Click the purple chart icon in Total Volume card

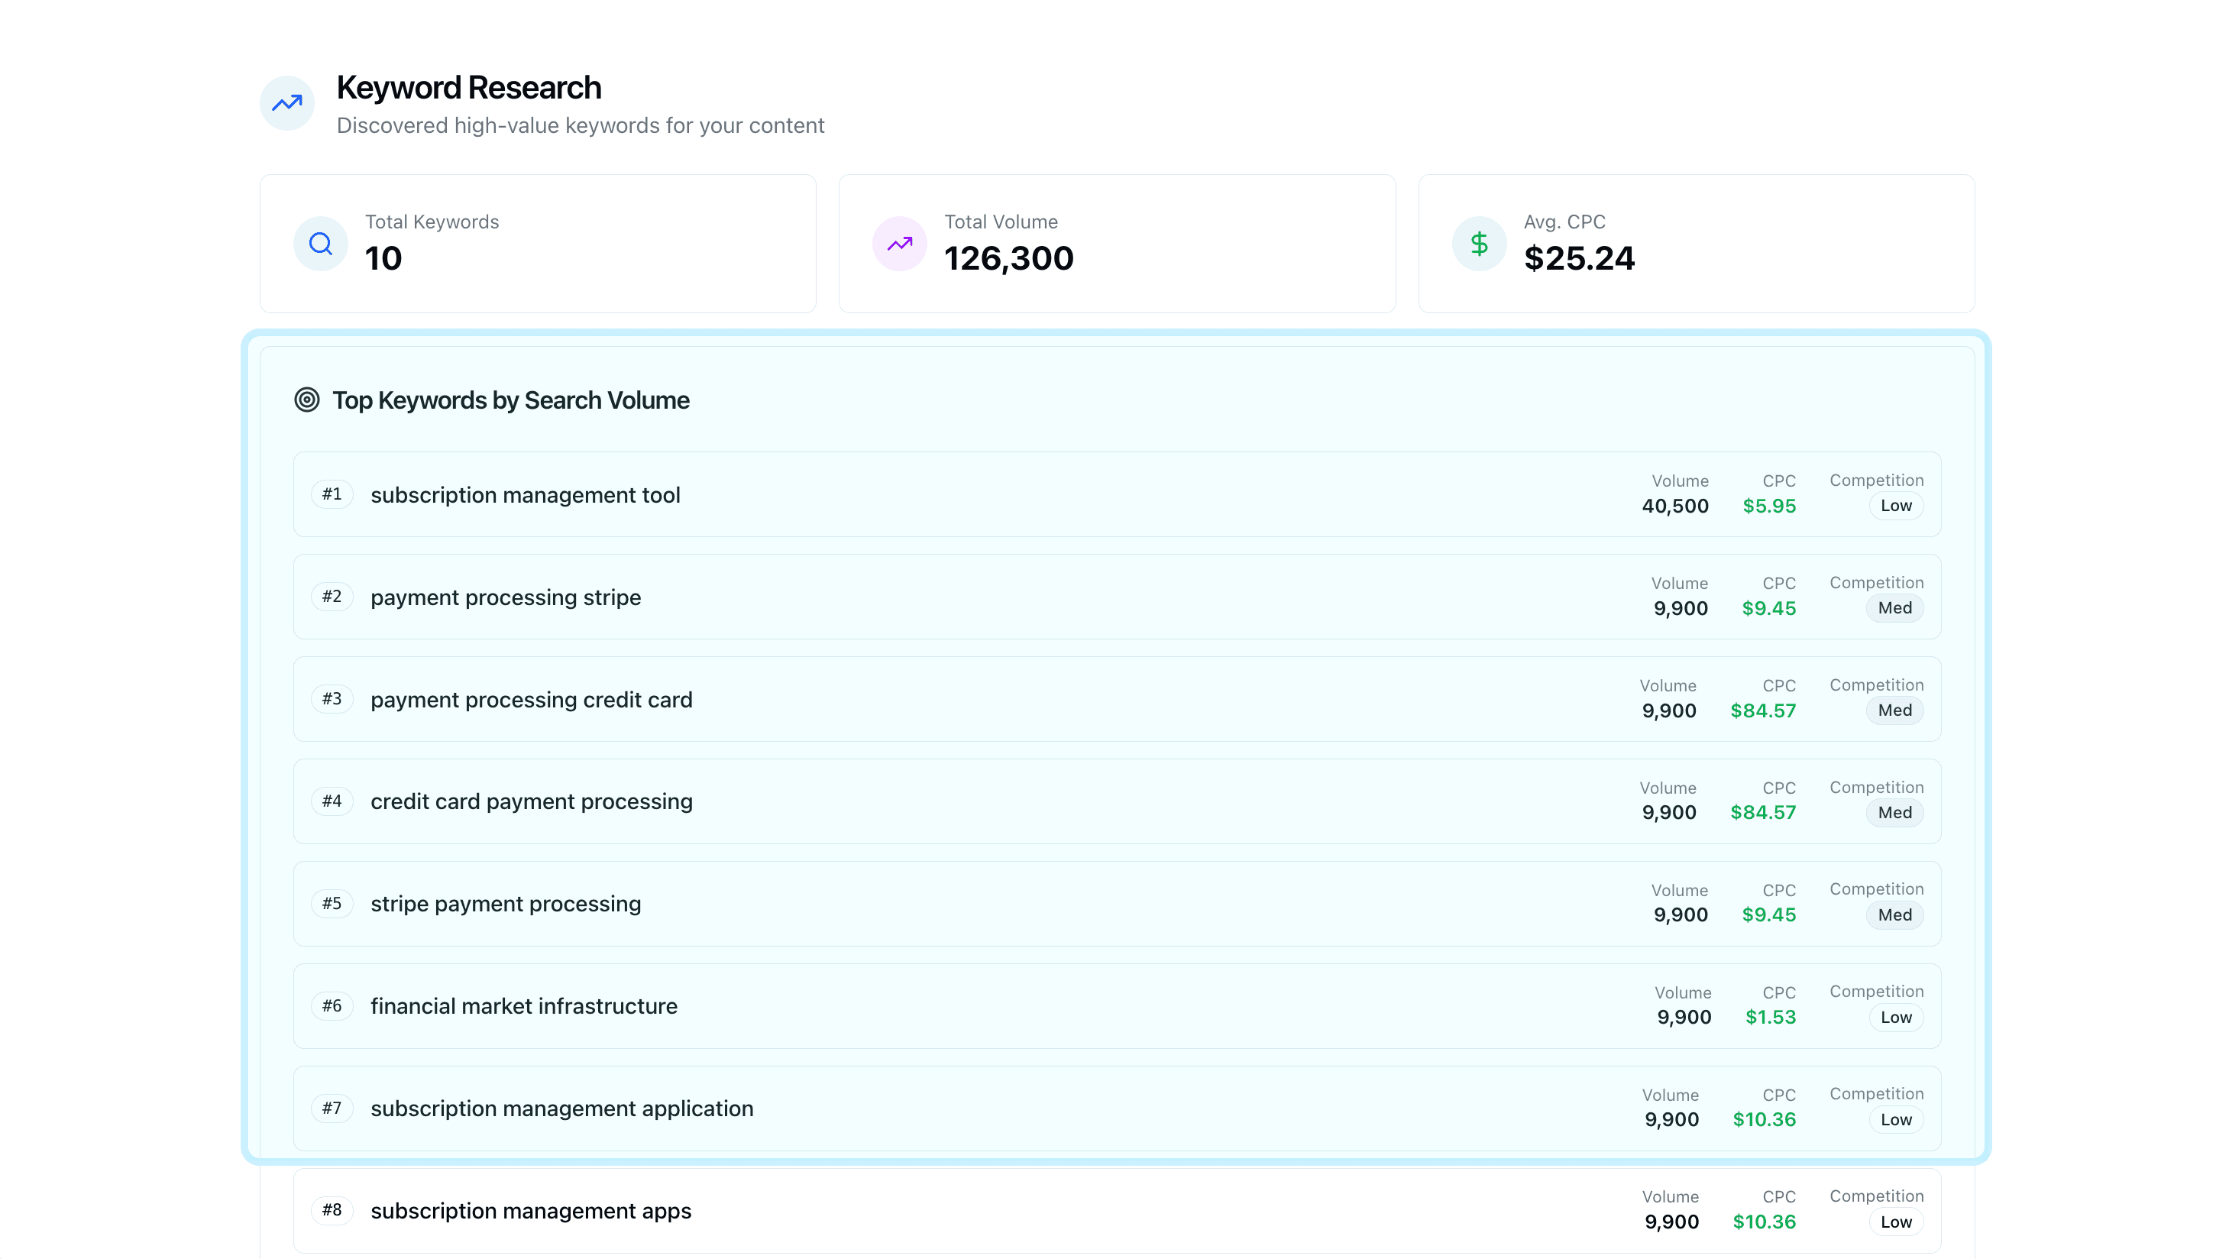pos(899,243)
